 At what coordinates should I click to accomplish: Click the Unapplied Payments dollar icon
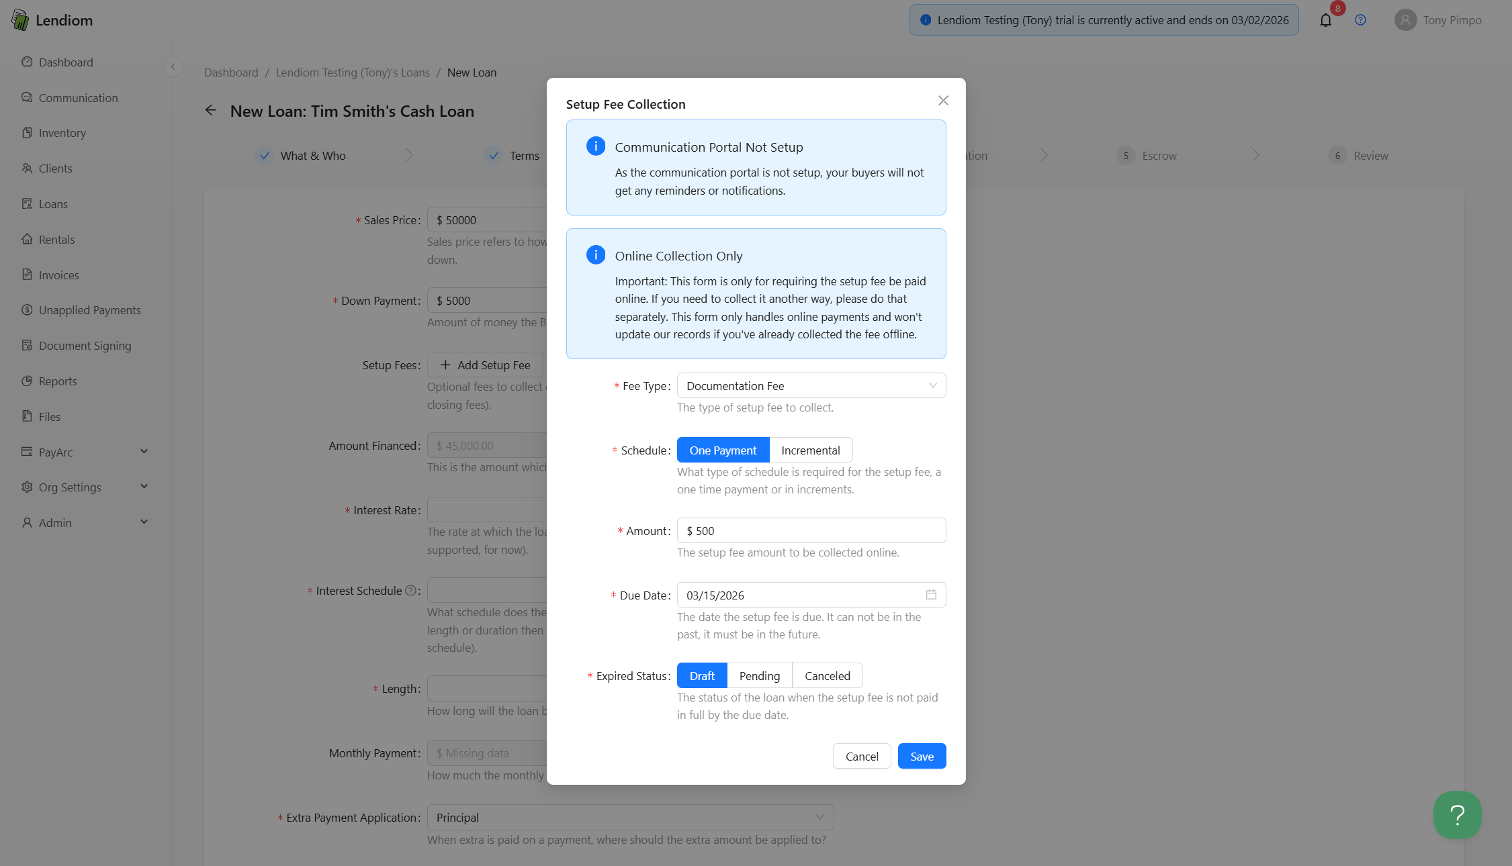click(x=27, y=310)
